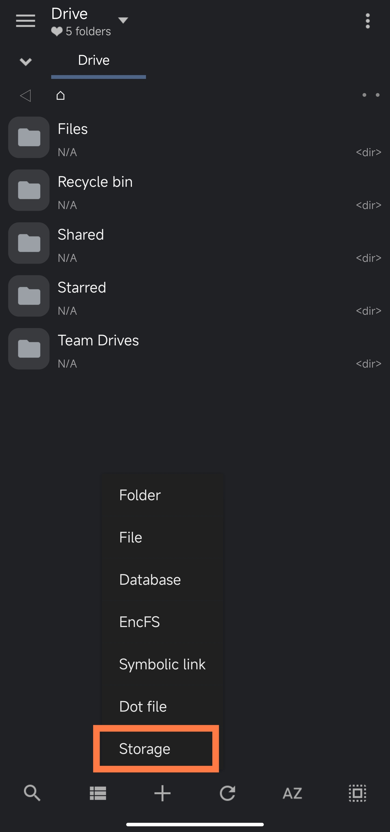Switch list view layout icon
390x832 pixels.
point(98,793)
